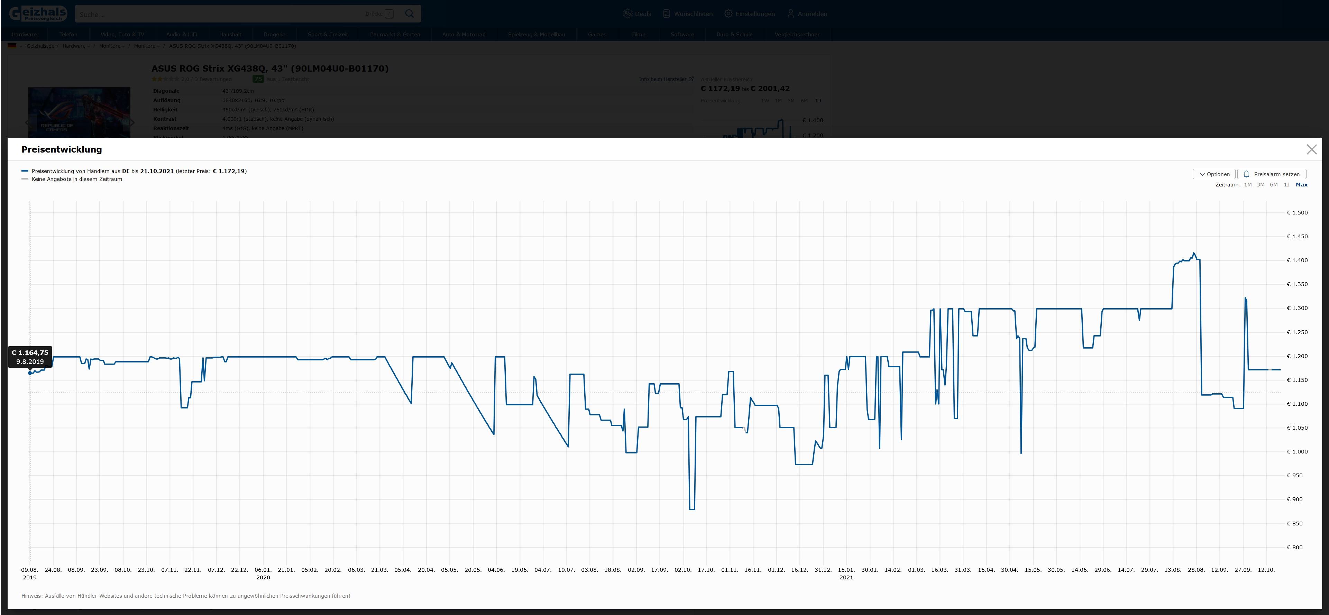Click the bell icon in Preisalarm setzen
Screen dimensions: 1329x615
point(1246,174)
